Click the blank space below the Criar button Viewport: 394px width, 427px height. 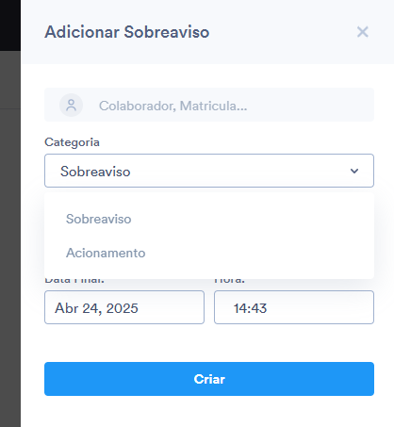click(x=207, y=412)
